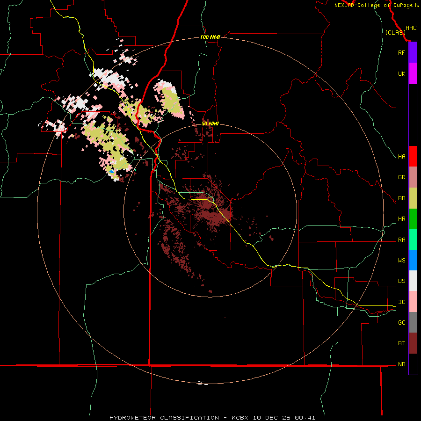This screenshot has width=421, height=421.
Task: Click the IC legend label
Action: tap(401, 302)
